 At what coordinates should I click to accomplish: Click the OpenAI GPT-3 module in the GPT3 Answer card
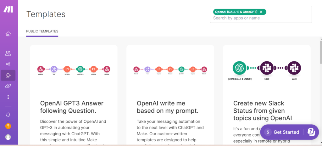click(80, 69)
